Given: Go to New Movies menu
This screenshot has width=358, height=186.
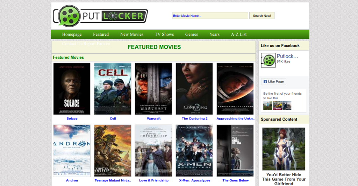Looking at the screenshot, I should click(132, 34).
